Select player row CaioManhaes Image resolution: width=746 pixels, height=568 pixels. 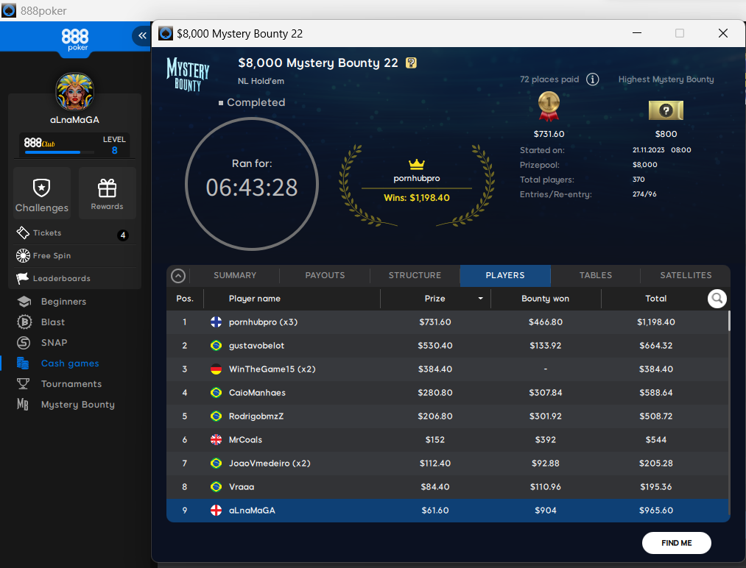[447, 393]
